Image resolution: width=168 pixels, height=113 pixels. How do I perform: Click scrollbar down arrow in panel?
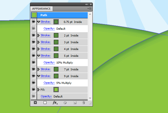(x=90, y=98)
